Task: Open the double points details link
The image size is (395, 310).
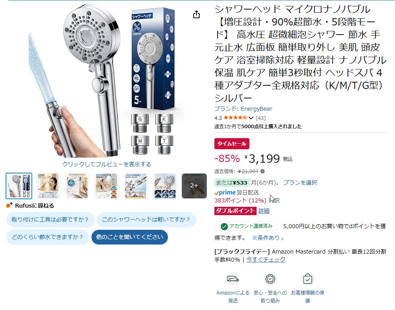Action: [x=264, y=211]
